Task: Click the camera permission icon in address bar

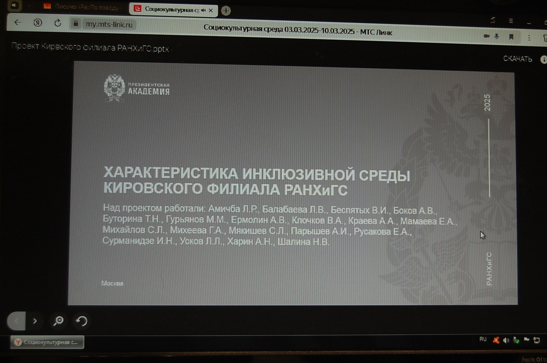Action: coord(486,36)
